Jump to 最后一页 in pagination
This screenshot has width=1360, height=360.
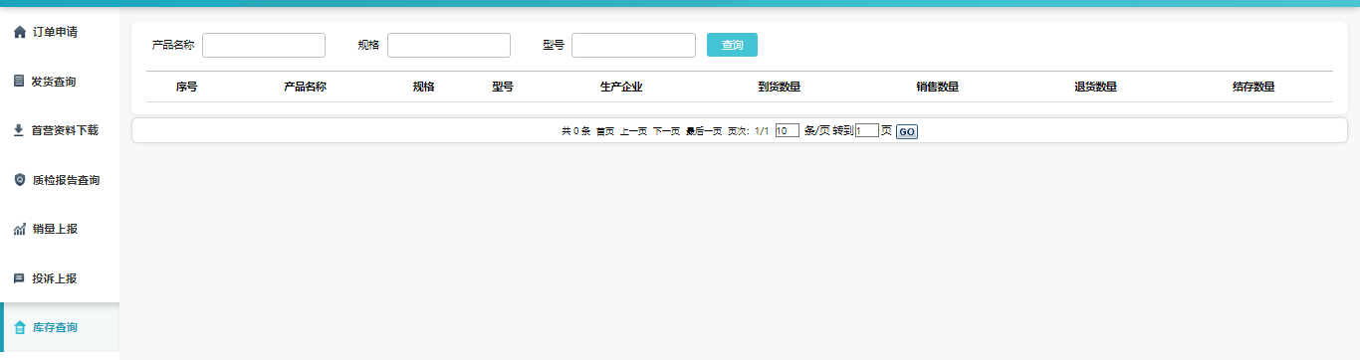(704, 131)
